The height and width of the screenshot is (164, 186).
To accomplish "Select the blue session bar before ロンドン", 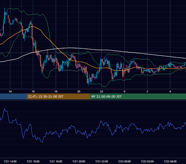I will (x=13, y=96).
